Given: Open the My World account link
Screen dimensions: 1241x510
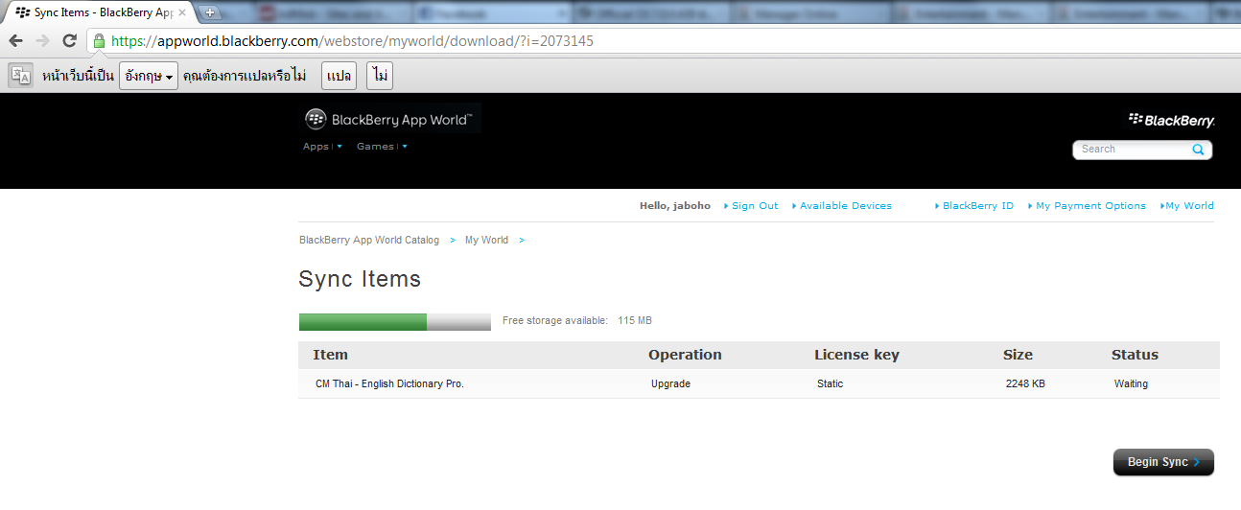Looking at the screenshot, I should 1187,206.
